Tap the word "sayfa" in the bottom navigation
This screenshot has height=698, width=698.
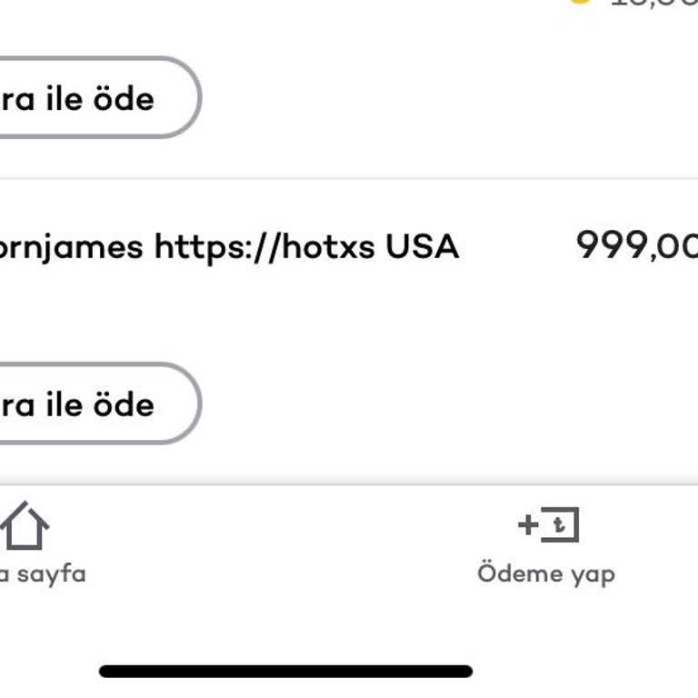point(51,573)
